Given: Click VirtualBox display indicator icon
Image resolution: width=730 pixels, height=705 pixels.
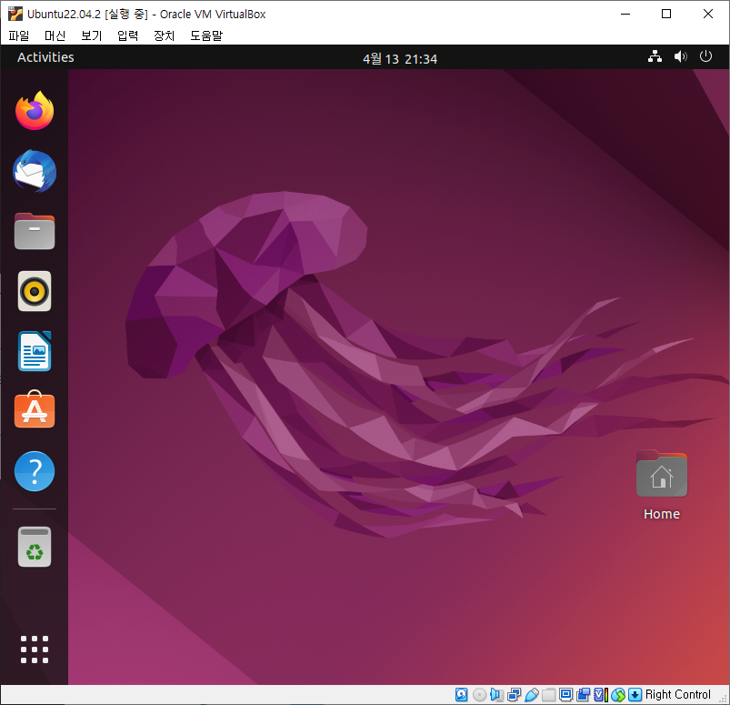Looking at the screenshot, I should pos(566,695).
